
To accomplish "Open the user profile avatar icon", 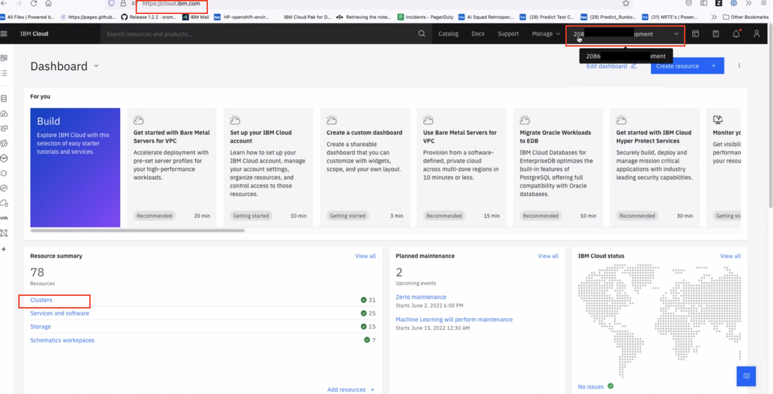I will [757, 34].
